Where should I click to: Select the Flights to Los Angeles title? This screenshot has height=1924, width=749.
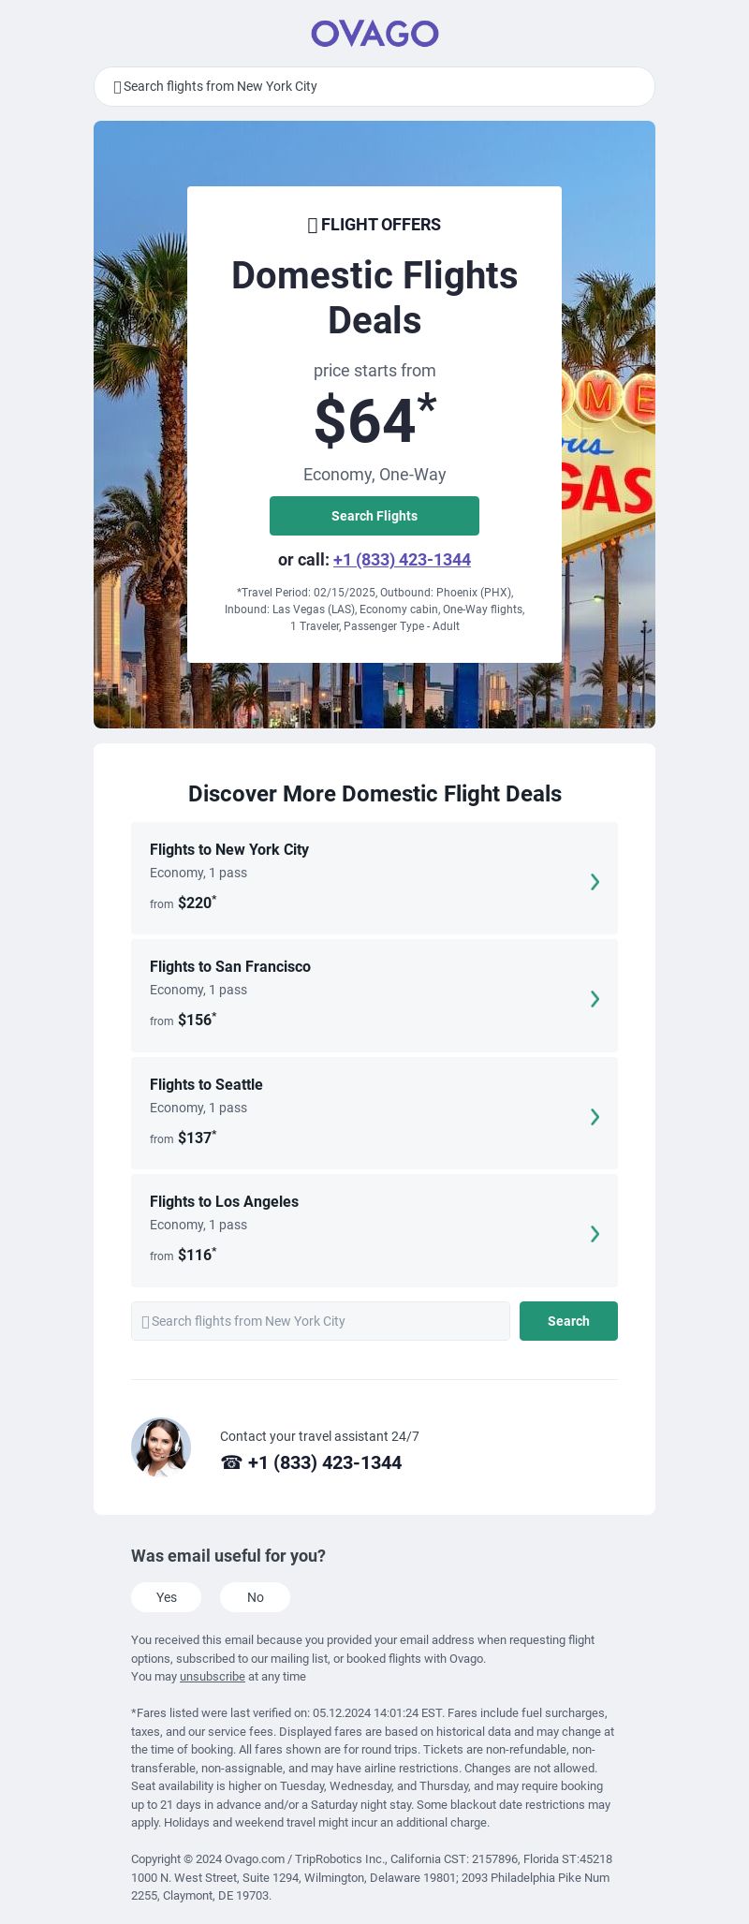[224, 1201]
